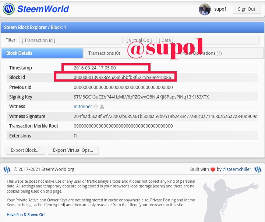This screenshot has width=265, height=222.
Task: Click the Block Id row label
Action: click(17, 77)
